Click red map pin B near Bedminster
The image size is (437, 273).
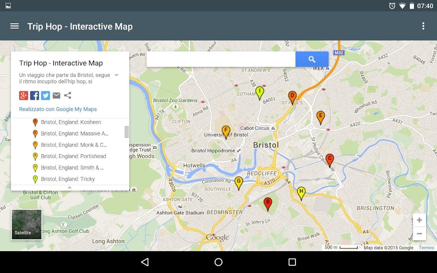pyautogui.click(x=268, y=204)
